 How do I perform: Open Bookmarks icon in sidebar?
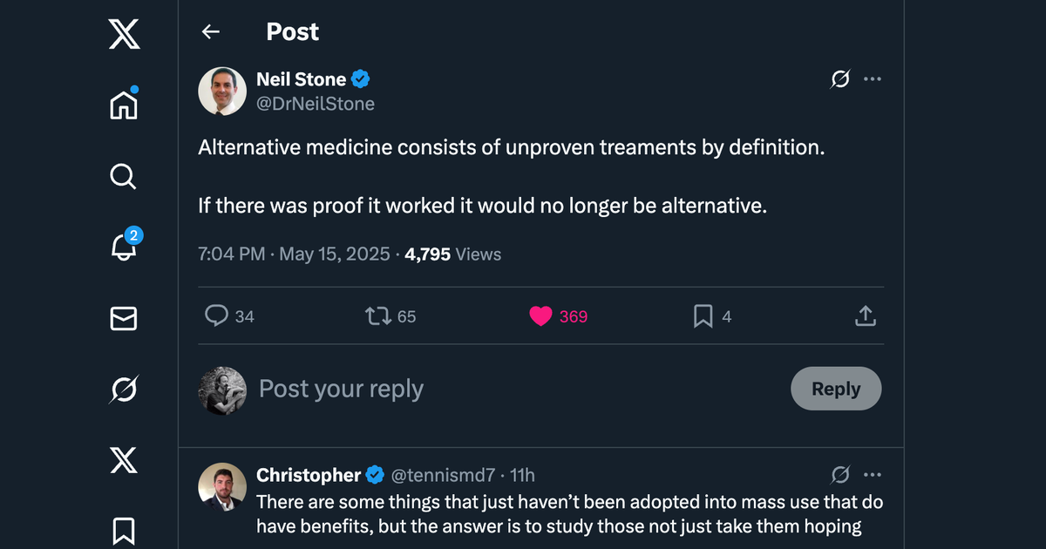123,530
